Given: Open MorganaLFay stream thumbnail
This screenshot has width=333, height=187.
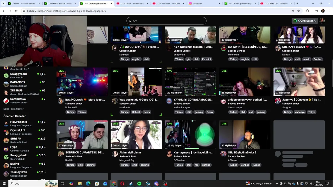Looking at the screenshot, I should click(136, 135).
